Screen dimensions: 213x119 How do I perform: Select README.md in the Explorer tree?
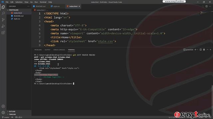tap(19, 16)
